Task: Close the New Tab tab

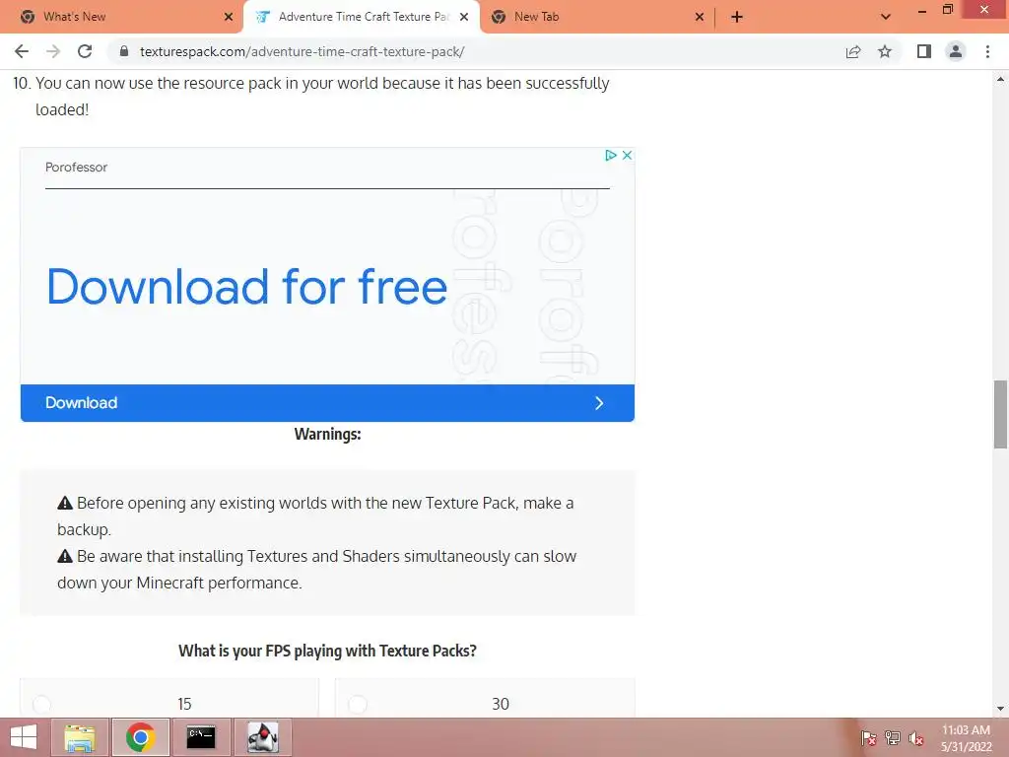Action: pos(700,17)
